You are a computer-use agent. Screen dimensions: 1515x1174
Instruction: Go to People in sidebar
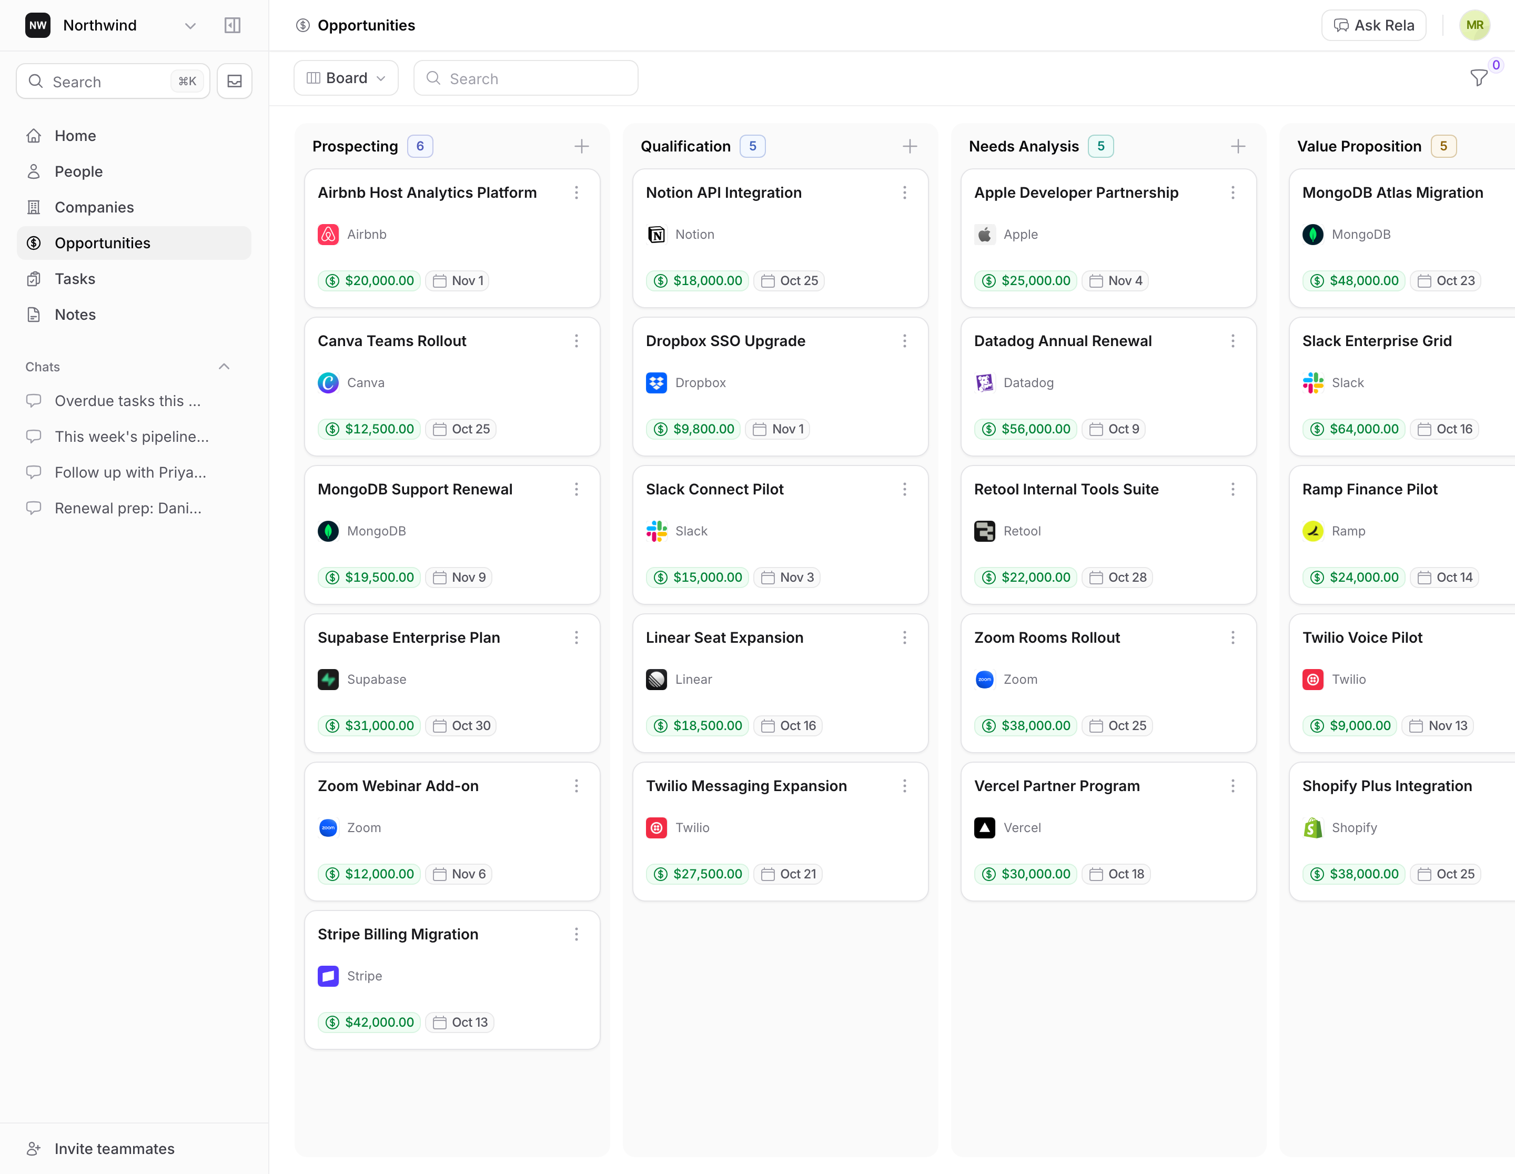click(x=134, y=171)
